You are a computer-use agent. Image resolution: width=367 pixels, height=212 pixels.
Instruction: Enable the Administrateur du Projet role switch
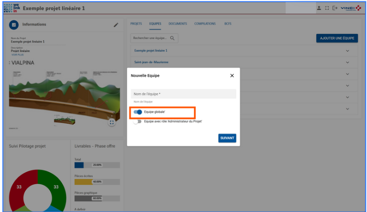(x=138, y=121)
